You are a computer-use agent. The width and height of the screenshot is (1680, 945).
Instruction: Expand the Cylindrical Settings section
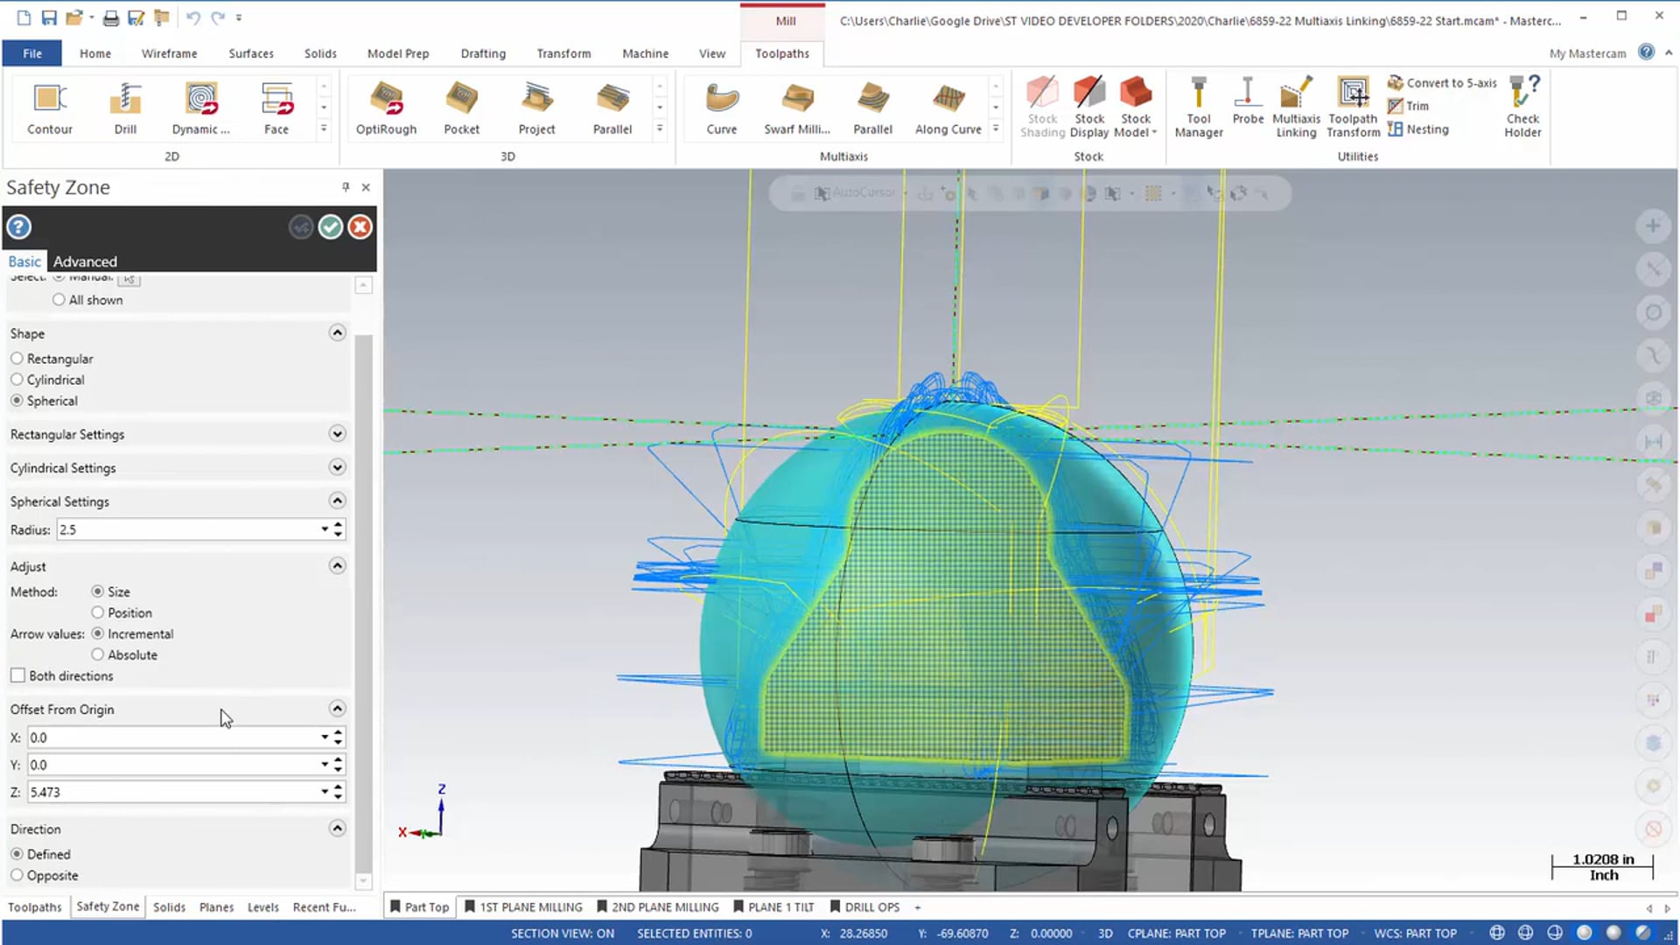tap(336, 467)
